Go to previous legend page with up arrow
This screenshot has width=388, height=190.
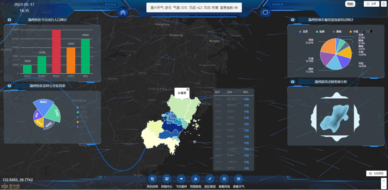(364, 32)
